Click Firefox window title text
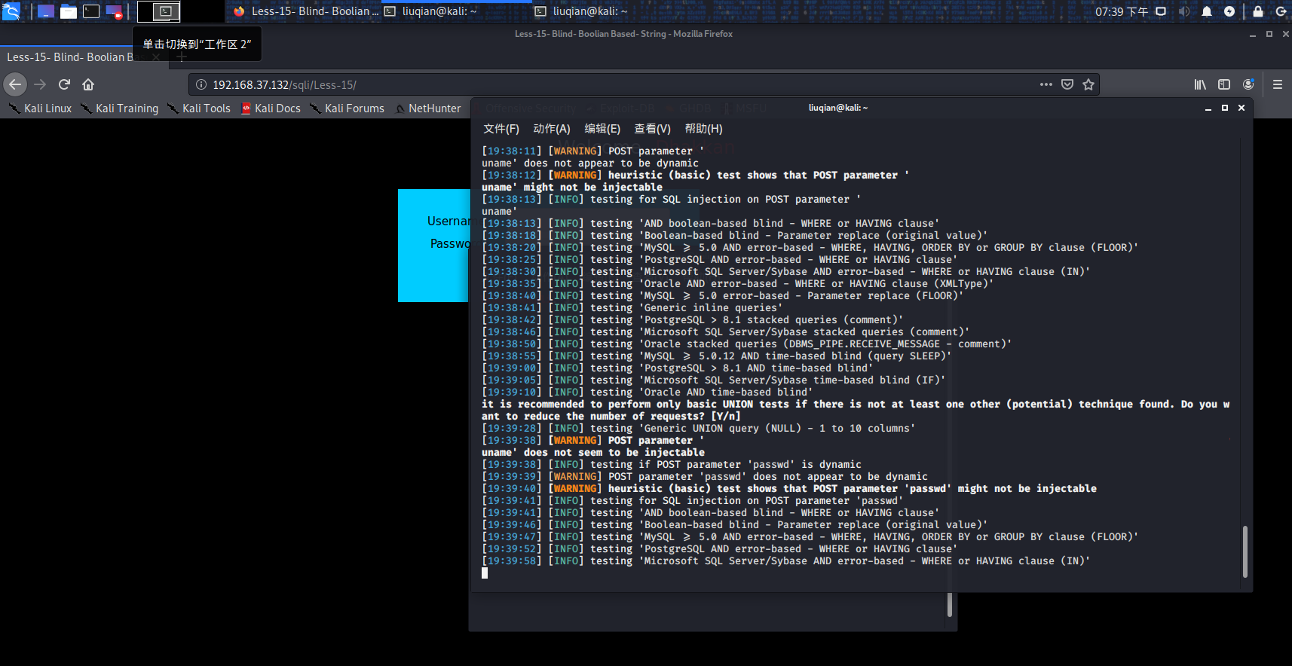Screen dimensions: 1292x666 [x=623, y=34]
